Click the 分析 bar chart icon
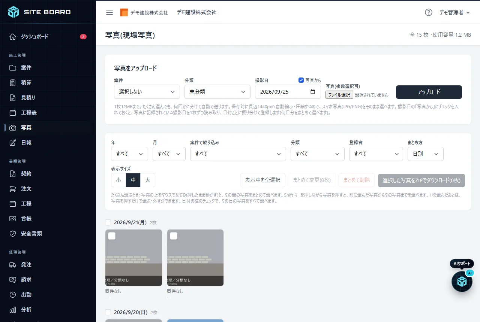 pos(13,310)
